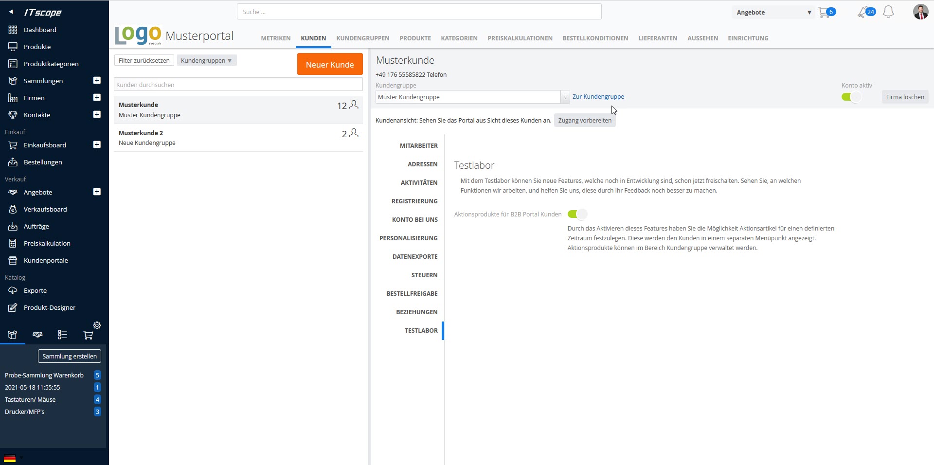The height and width of the screenshot is (465, 934).
Task: Click Firma löschen button
Action: tap(905, 97)
